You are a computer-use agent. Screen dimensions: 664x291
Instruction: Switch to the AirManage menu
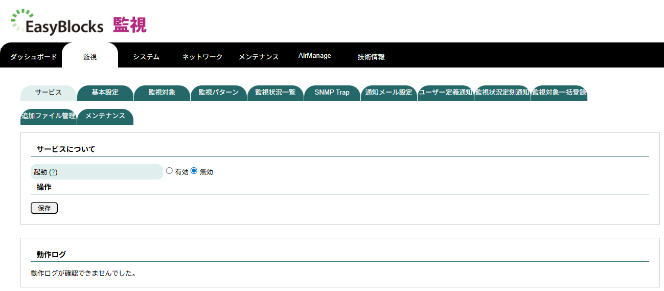coord(315,56)
